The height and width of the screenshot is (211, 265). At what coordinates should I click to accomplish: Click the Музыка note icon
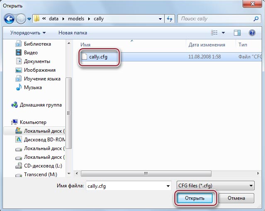pyautogui.click(x=19, y=87)
